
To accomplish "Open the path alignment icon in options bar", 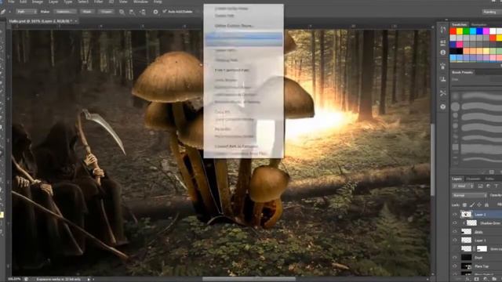I will [x=133, y=12].
